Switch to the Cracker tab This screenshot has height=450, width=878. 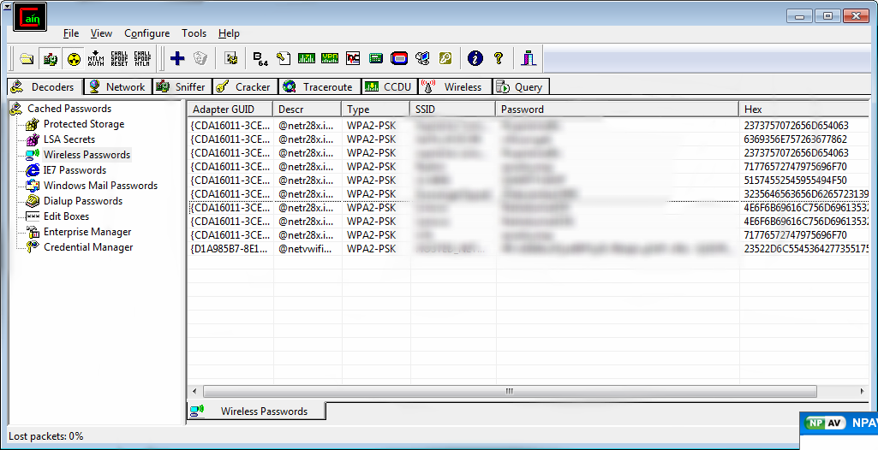pos(244,86)
